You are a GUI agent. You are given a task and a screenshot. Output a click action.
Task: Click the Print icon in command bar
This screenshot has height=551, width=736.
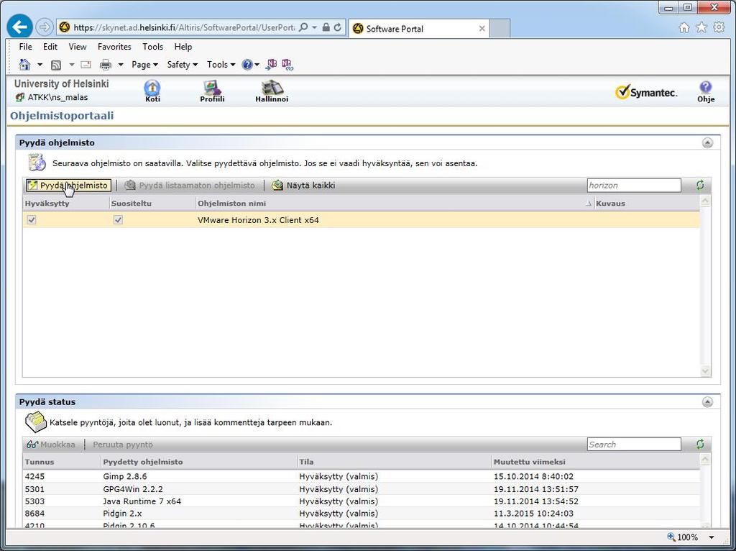(106, 65)
